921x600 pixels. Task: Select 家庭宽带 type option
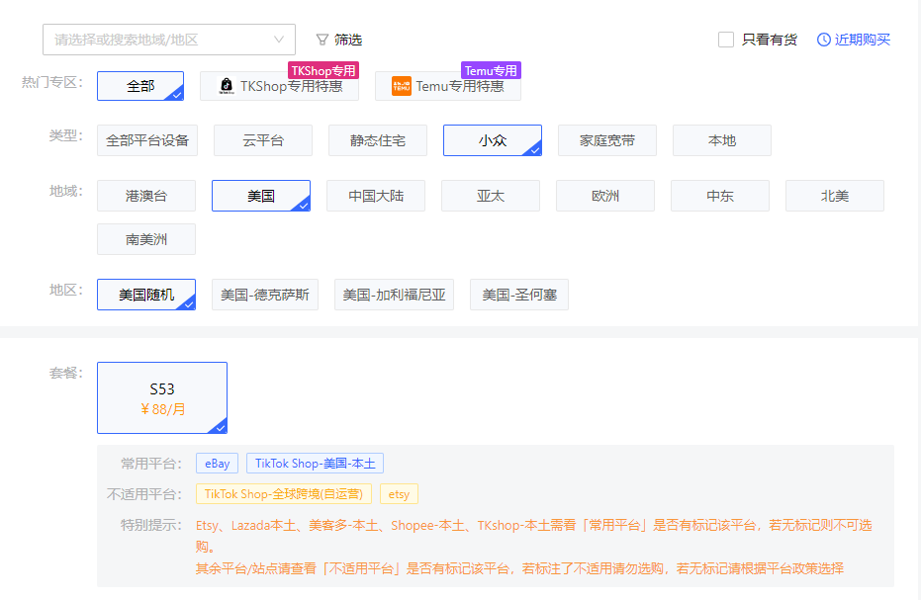point(607,140)
